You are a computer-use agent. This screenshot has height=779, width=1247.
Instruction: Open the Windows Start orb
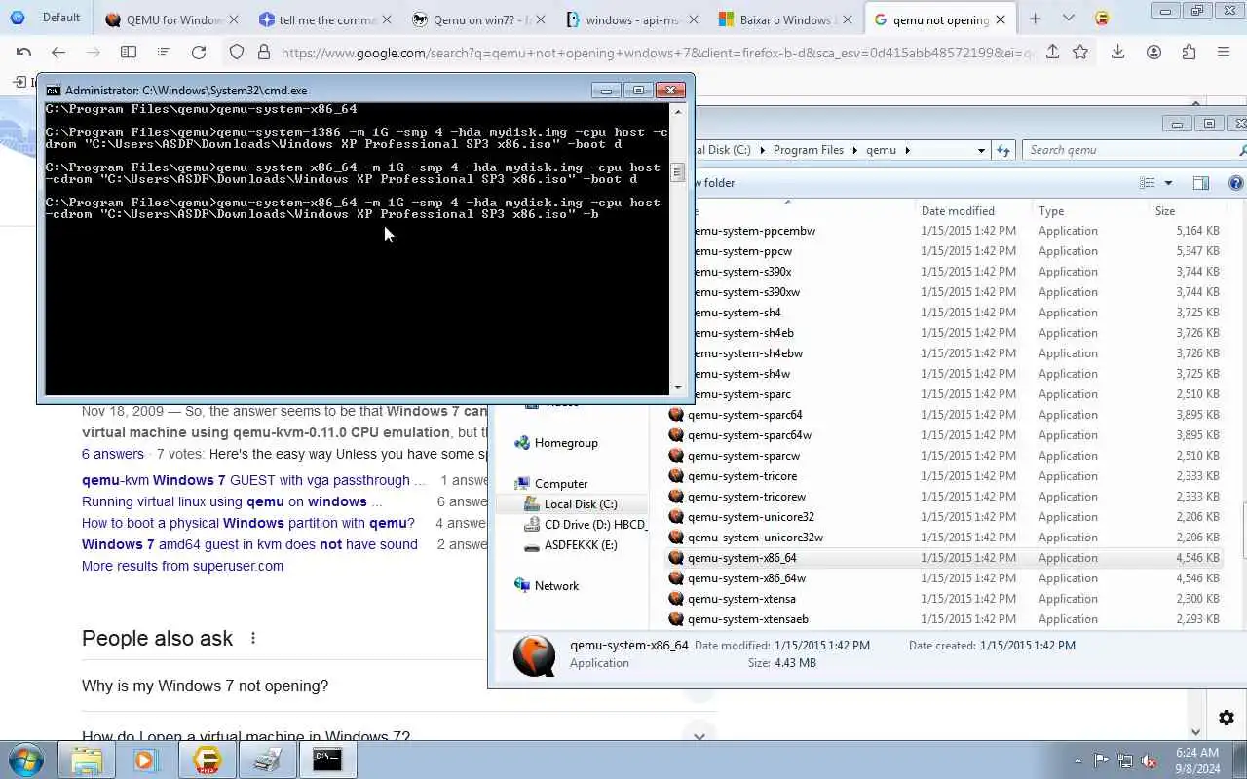25,760
